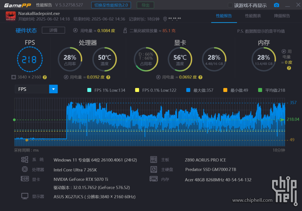
Task: Click the GPU power usage plug icon
Action: click(x=158, y=77)
